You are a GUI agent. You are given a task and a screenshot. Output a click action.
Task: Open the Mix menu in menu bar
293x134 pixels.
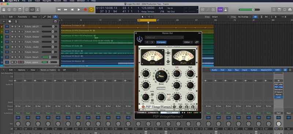[65, 1]
